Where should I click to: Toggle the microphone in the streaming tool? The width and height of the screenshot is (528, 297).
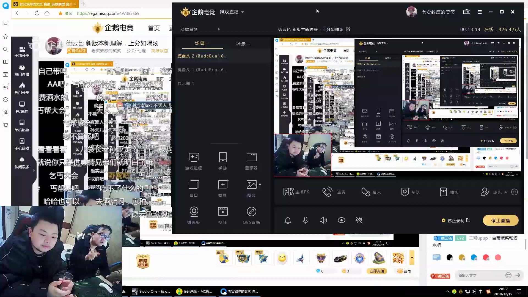[x=306, y=220]
